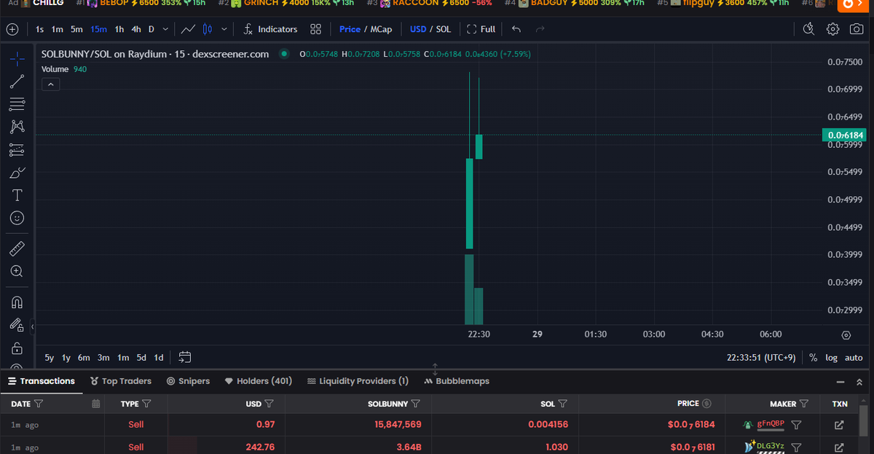
Task: Set the interval to D
Action: [151, 29]
